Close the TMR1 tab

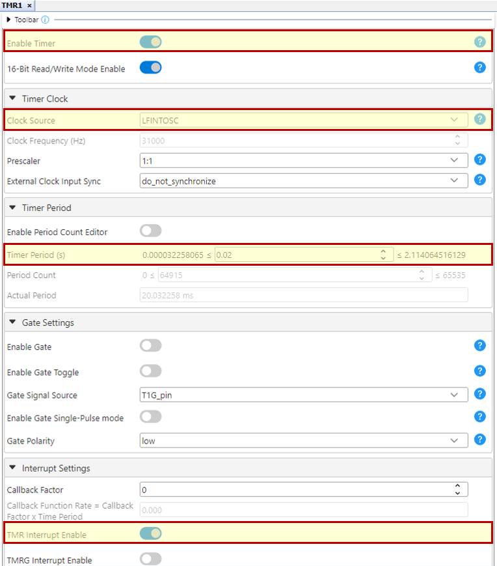(x=29, y=5)
